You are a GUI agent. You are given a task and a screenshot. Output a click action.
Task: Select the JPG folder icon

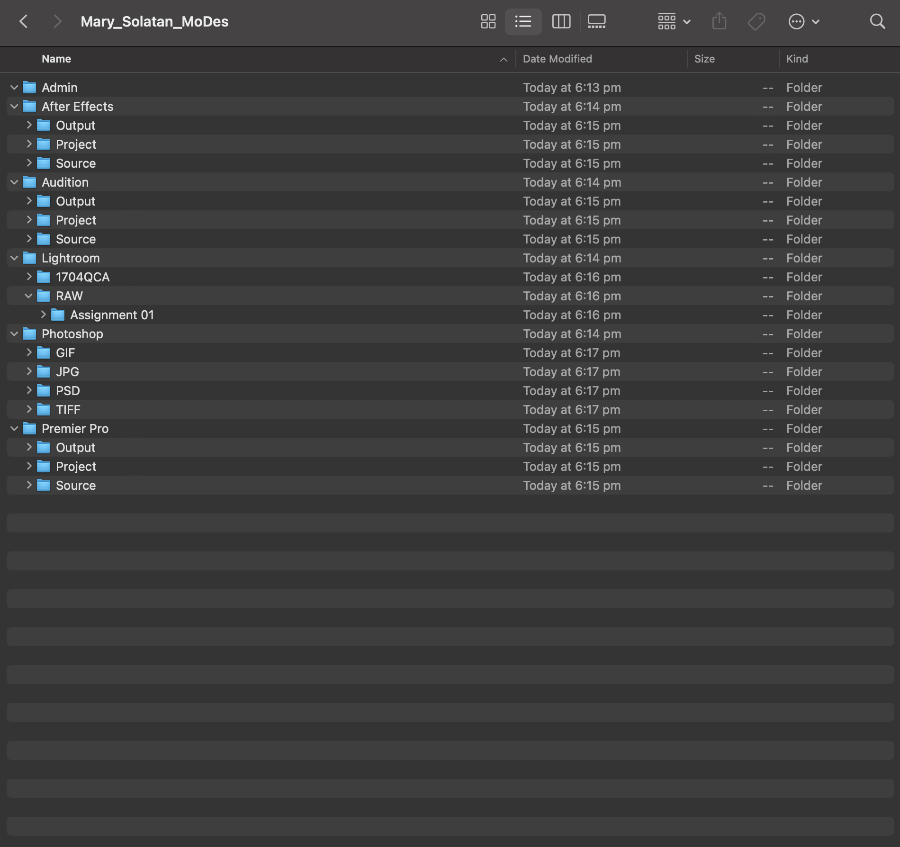tap(44, 372)
